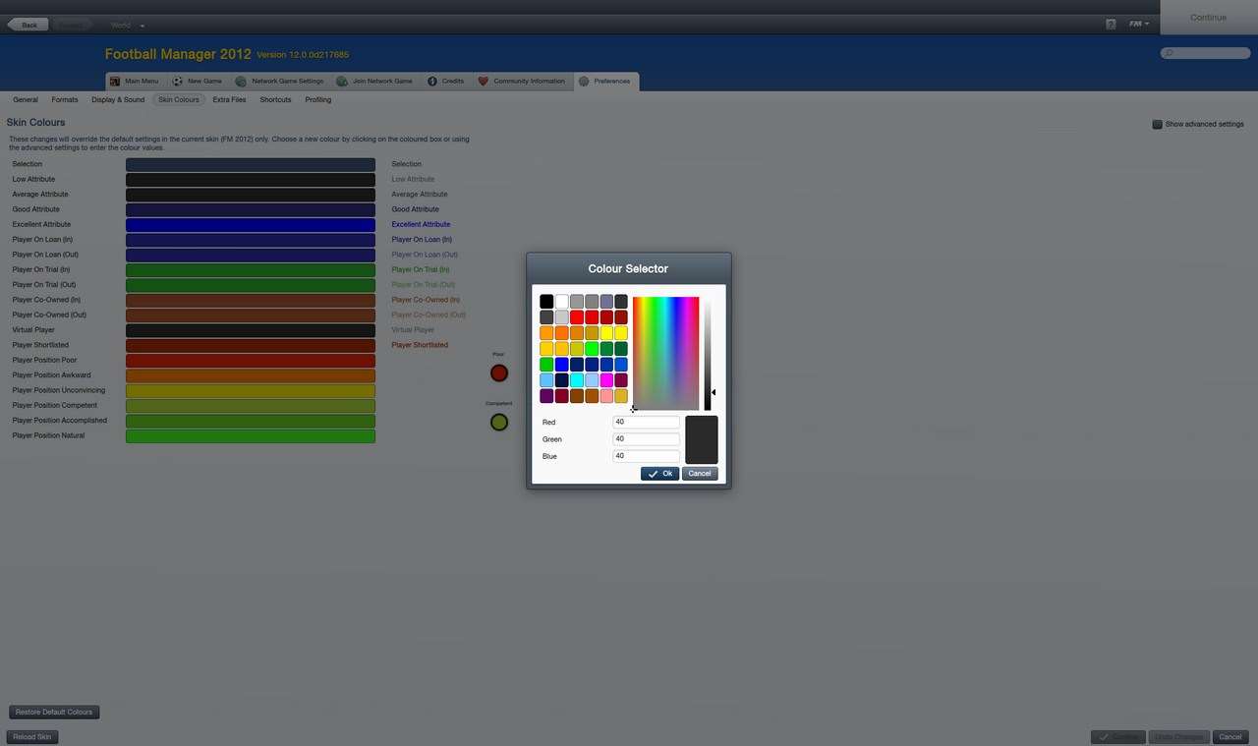Confirm colour with Ok in Colour Selector

point(659,474)
